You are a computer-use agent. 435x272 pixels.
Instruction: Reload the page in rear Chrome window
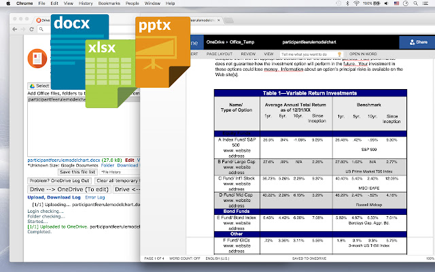point(32,29)
